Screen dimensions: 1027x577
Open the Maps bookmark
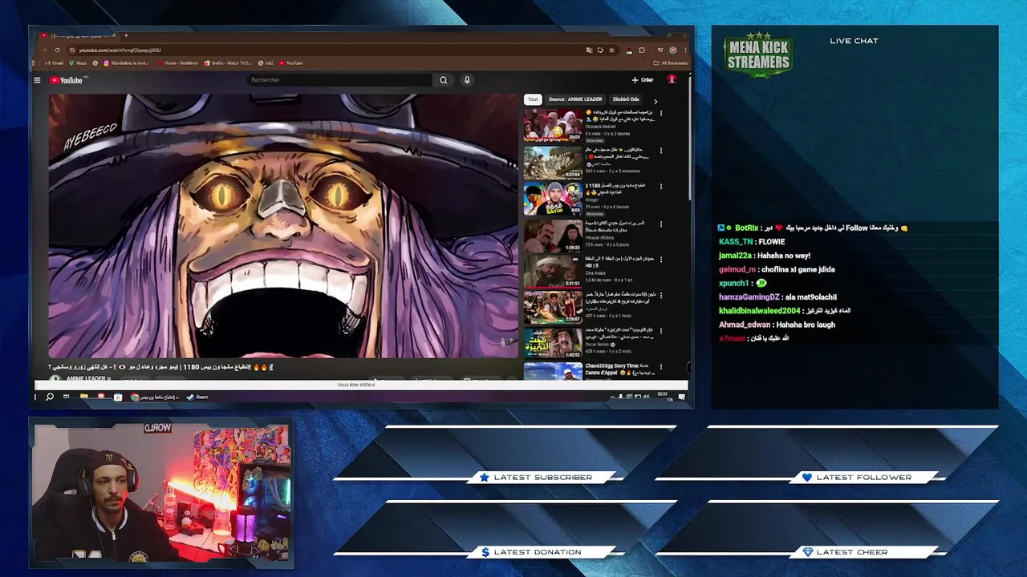79,63
